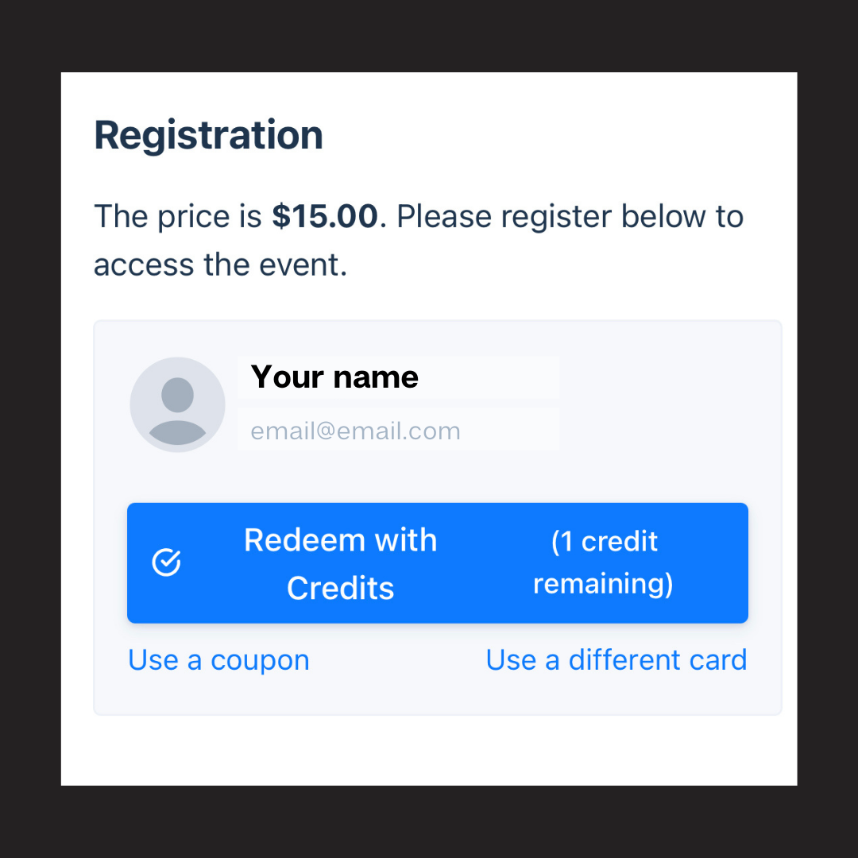
Task: Click the circled checkmark icon on the button
Action: [x=167, y=562]
